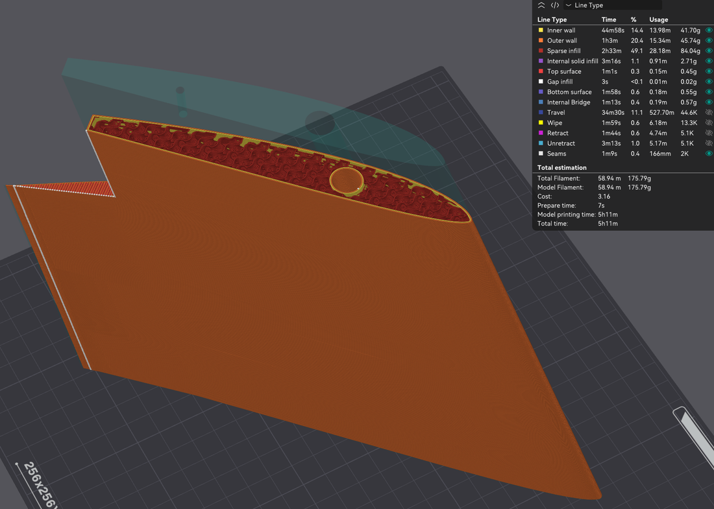Select the "Seams" row label
The image size is (714, 509).
pyautogui.click(x=556, y=154)
